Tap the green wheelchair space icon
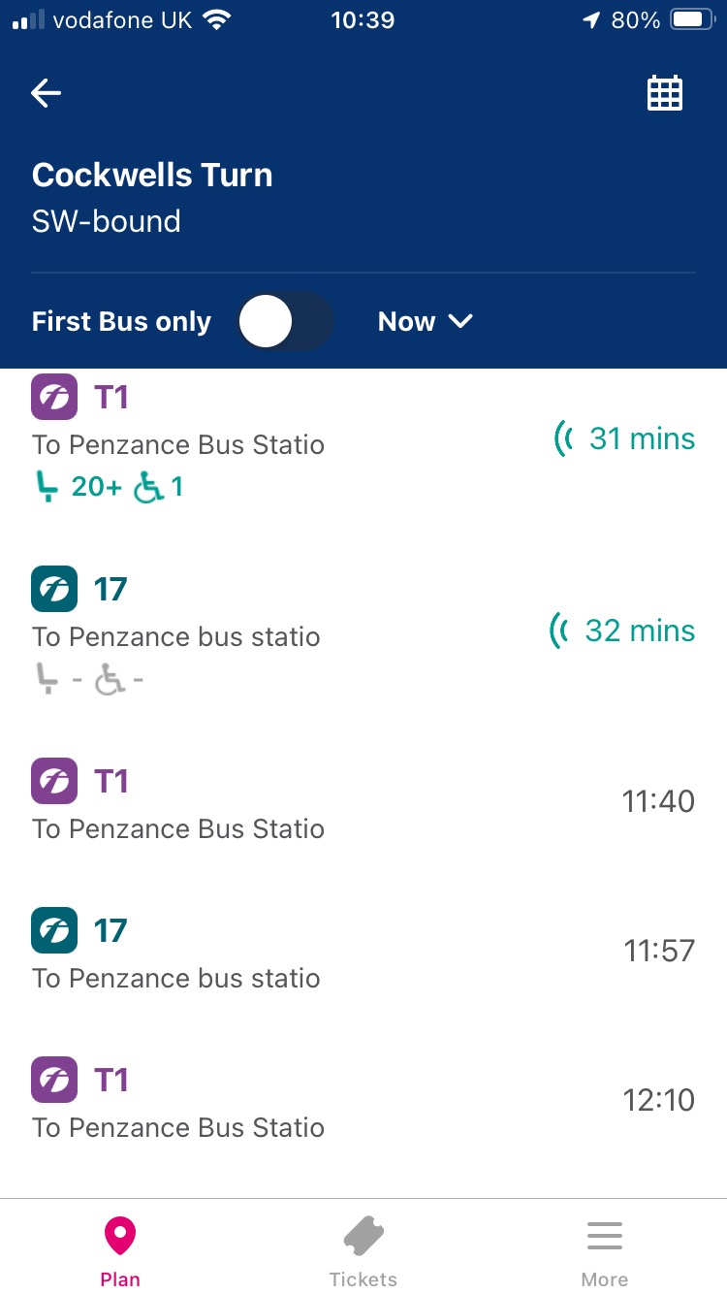 click(x=148, y=487)
